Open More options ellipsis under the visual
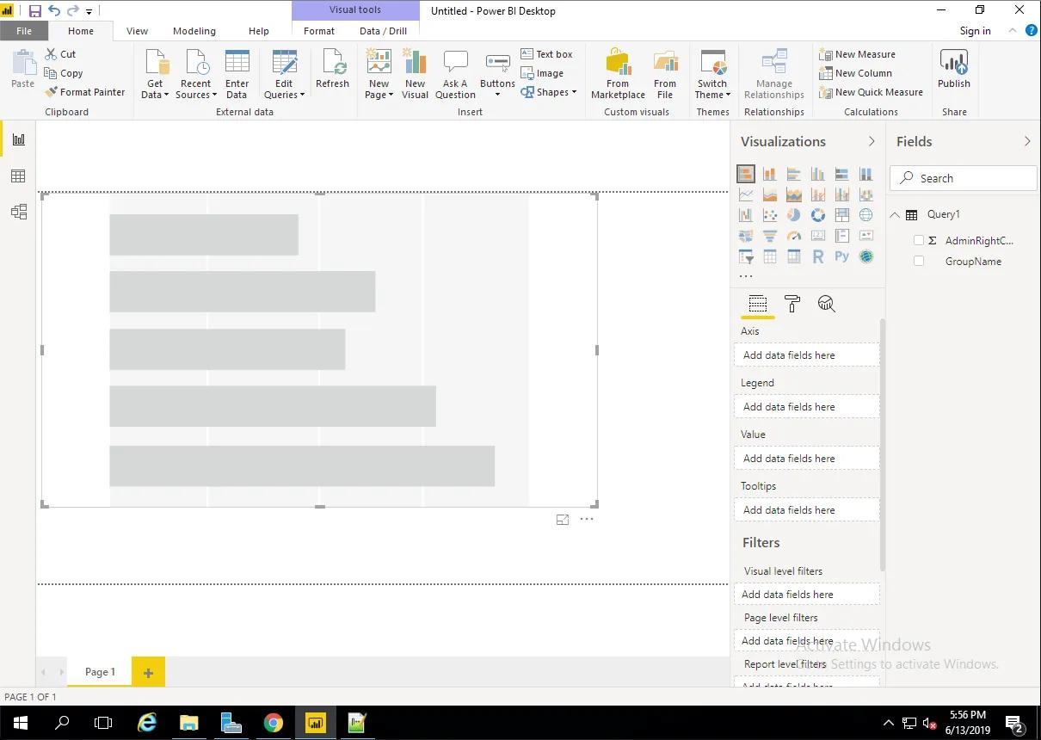The image size is (1041, 740). [x=587, y=519]
